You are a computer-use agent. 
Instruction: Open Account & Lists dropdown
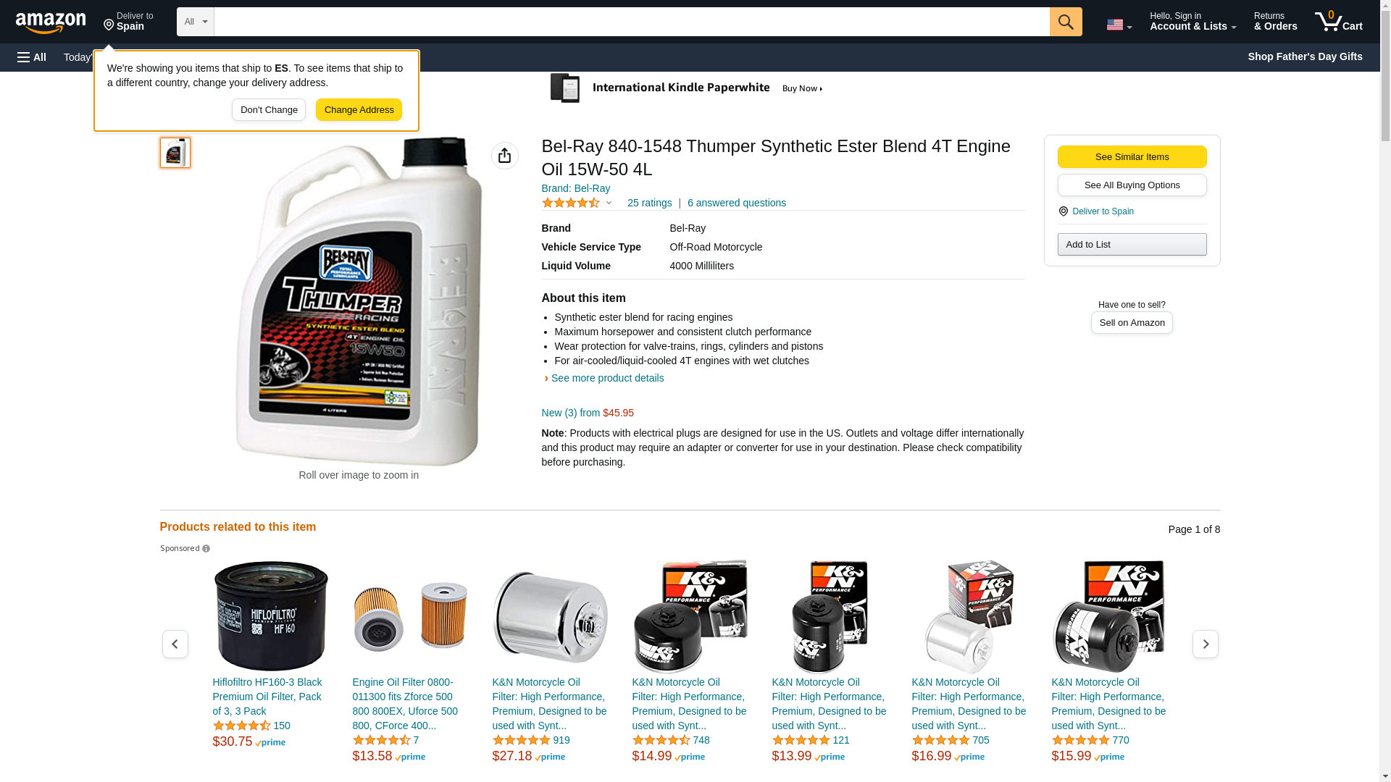coord(1193,22)
